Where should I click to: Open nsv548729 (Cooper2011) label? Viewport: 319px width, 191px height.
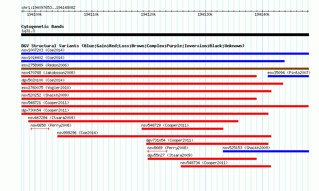pyautogui.click(x=165, y=125)
